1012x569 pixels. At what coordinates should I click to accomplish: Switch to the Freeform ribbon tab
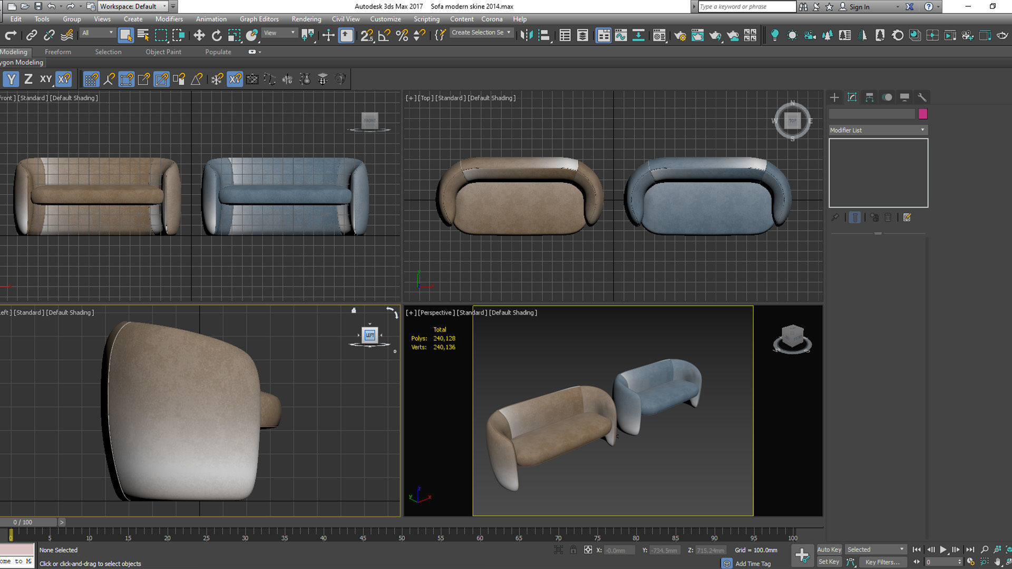tap(57, 52)
